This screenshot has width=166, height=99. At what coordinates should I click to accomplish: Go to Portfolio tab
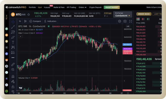pyautogui.click(x=32, y=7)
